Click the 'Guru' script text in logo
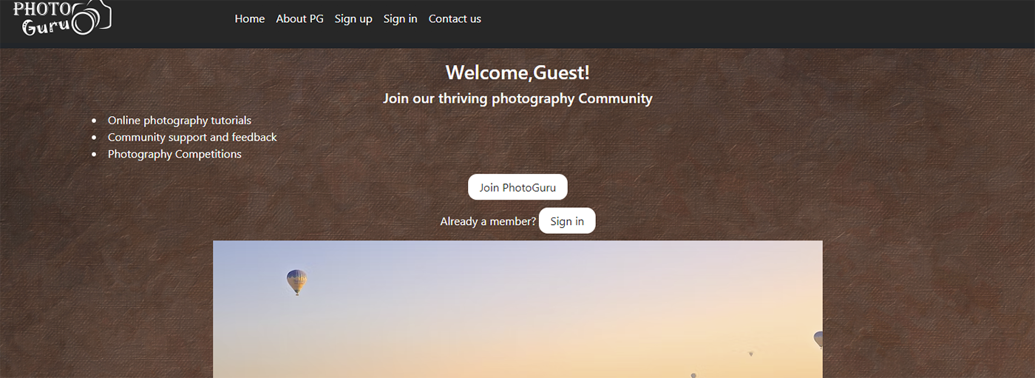This screenshot has width=1035, height=378. tap(46, 26)
